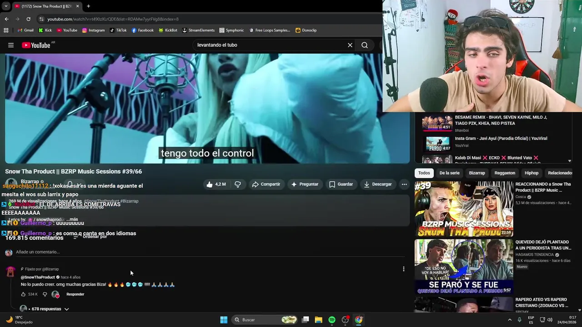Click the youtube.com address bar URL

click(x=113, y=19)
